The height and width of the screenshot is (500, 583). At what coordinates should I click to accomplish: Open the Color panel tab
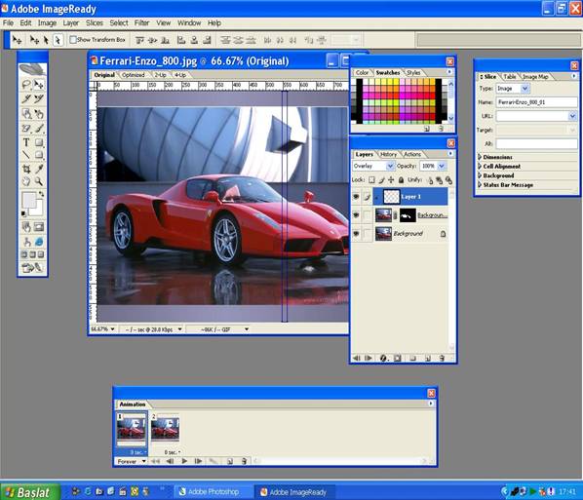tap(362, 72)
